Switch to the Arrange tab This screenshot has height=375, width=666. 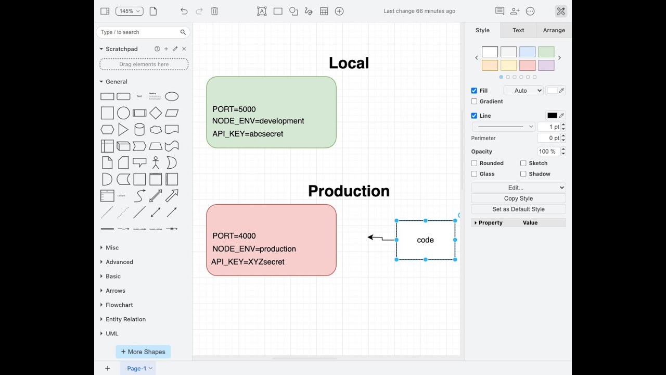[x=554, y=30]
